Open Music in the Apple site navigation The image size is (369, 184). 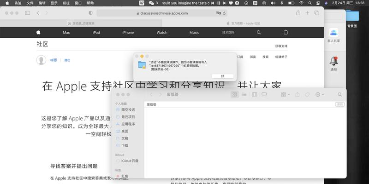(x=194, y=33)
